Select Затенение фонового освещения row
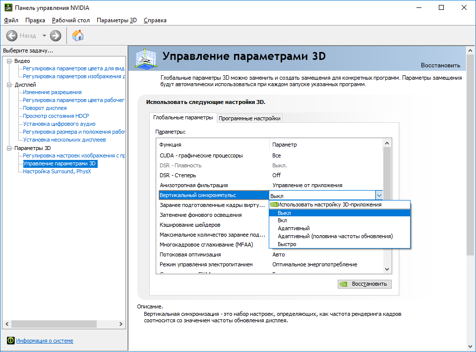 point(214,215)
